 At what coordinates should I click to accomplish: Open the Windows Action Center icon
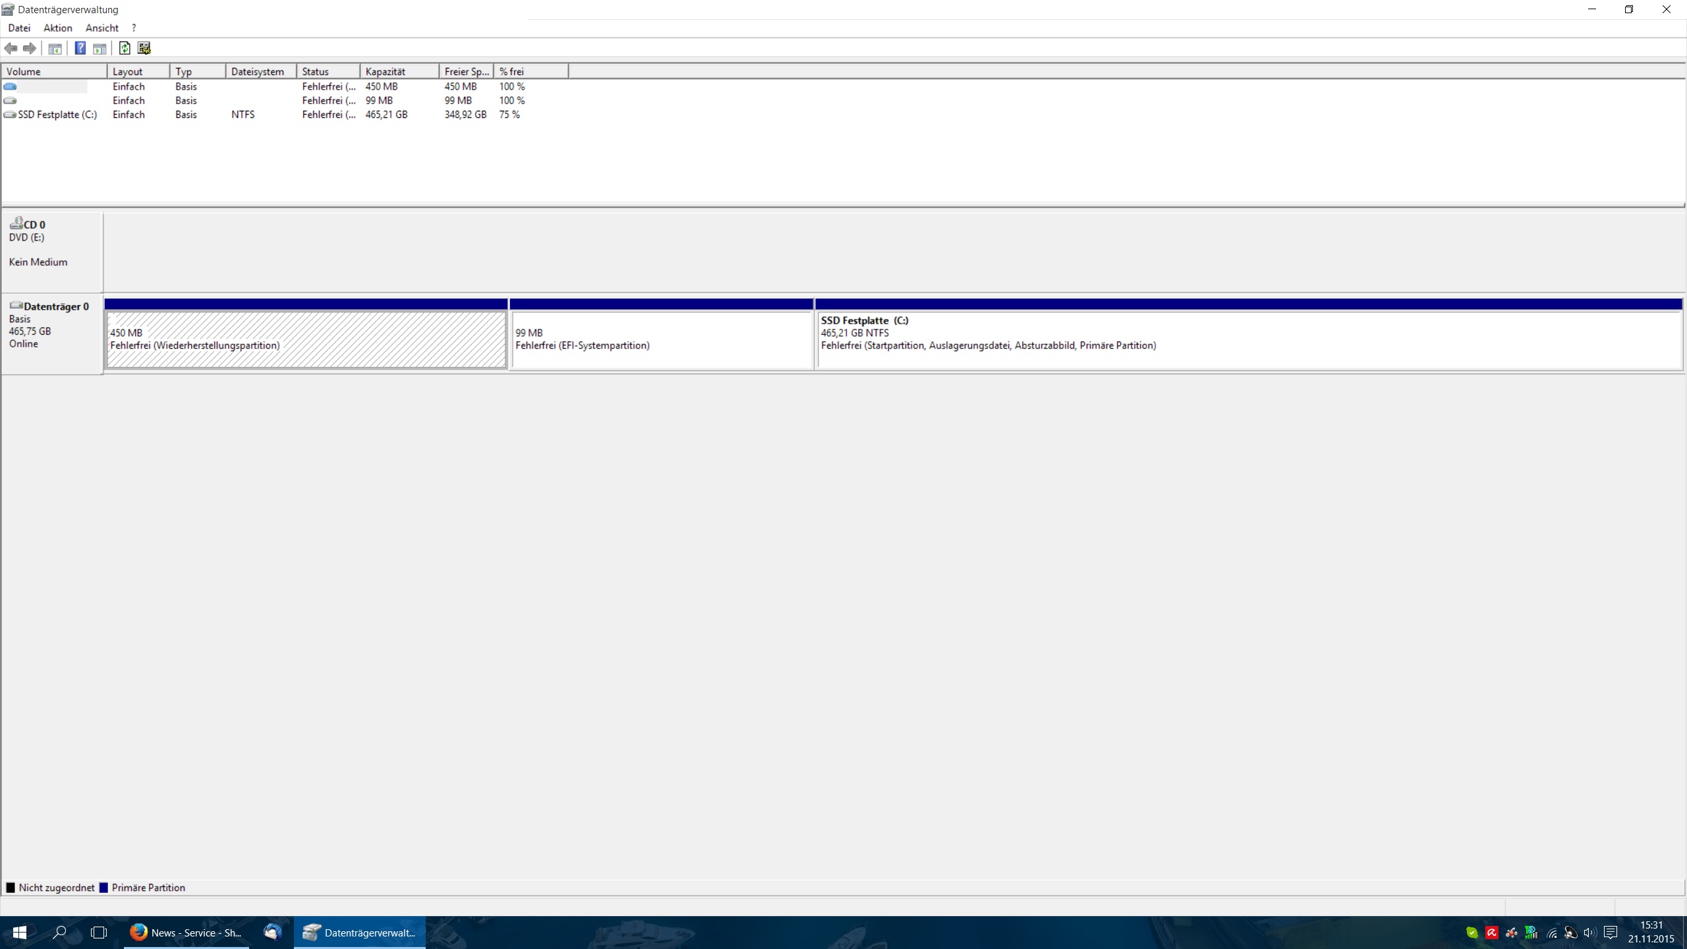pos(1611,933)
